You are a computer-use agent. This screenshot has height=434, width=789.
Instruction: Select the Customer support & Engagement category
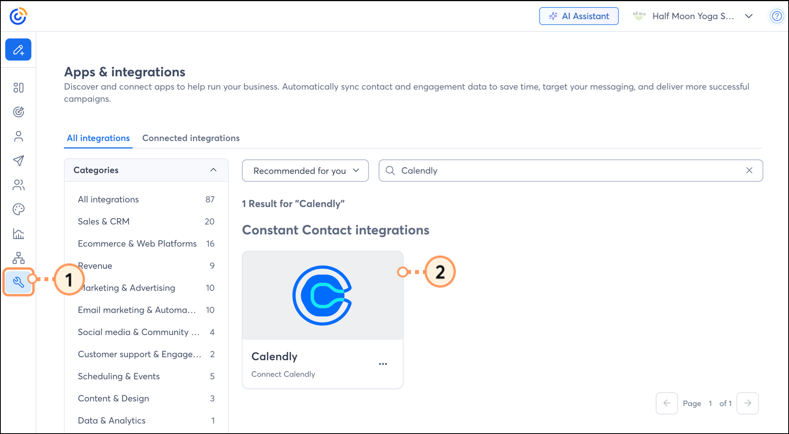146,354
